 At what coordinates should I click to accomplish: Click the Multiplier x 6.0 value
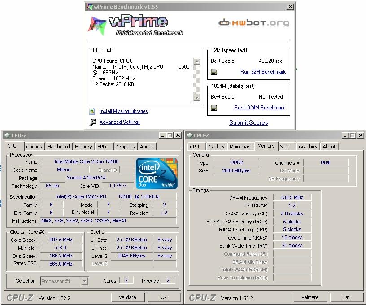[61, 248]
